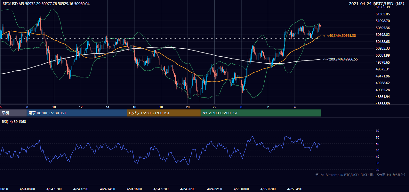Click hour tick 18 under price chart
The height and width of the screenshot is (192, 409).
point(161,107)
